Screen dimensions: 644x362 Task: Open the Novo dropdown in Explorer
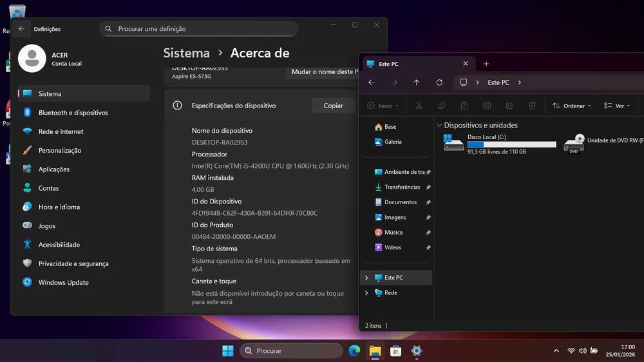(x=383, y=106)
